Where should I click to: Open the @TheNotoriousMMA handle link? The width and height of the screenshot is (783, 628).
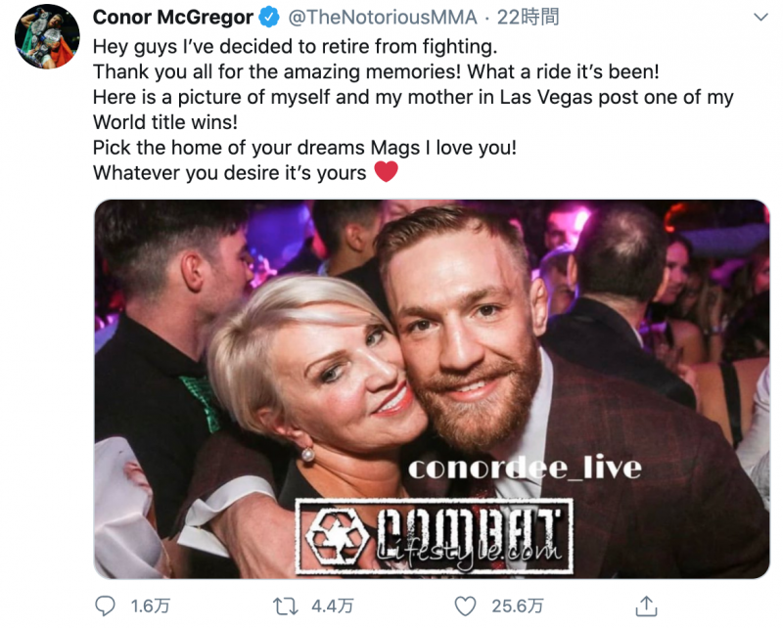[383, 18]
